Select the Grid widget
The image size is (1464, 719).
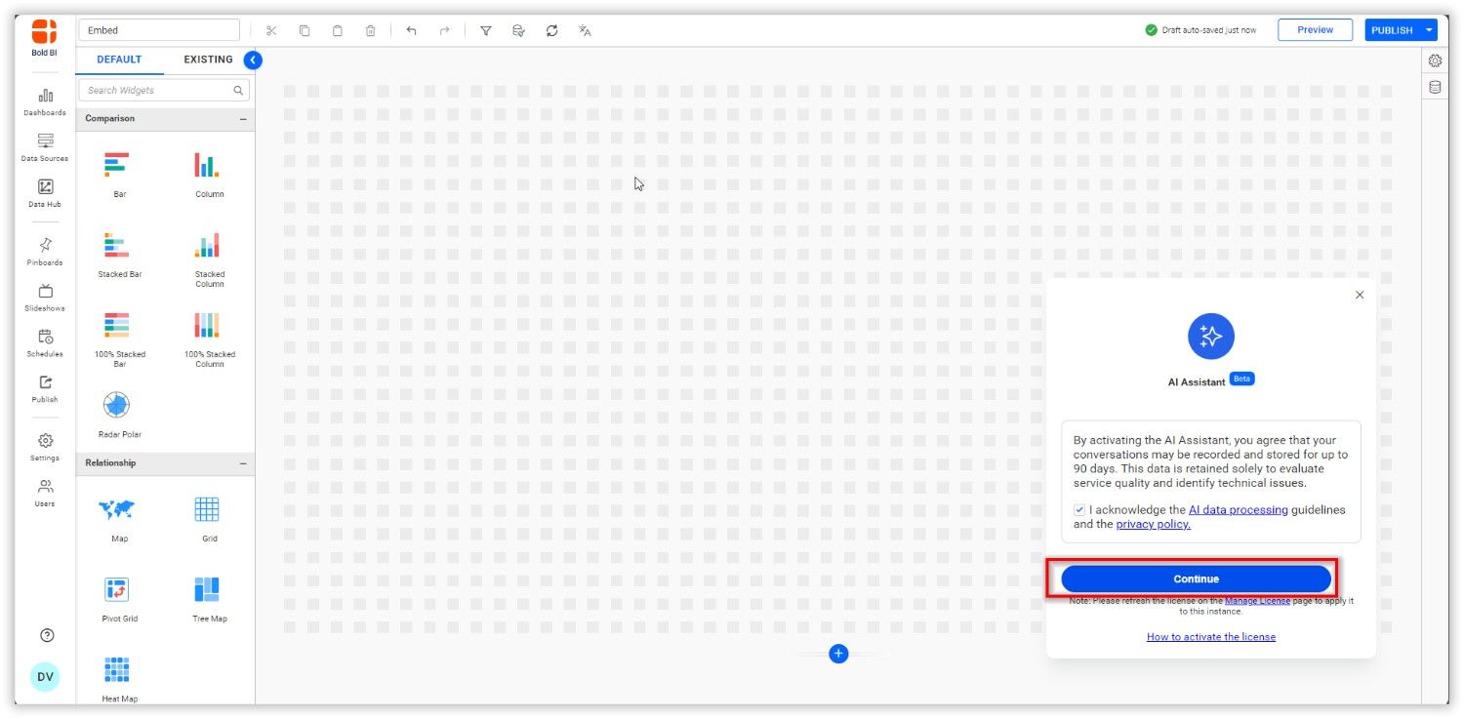(x=209, y=518)
